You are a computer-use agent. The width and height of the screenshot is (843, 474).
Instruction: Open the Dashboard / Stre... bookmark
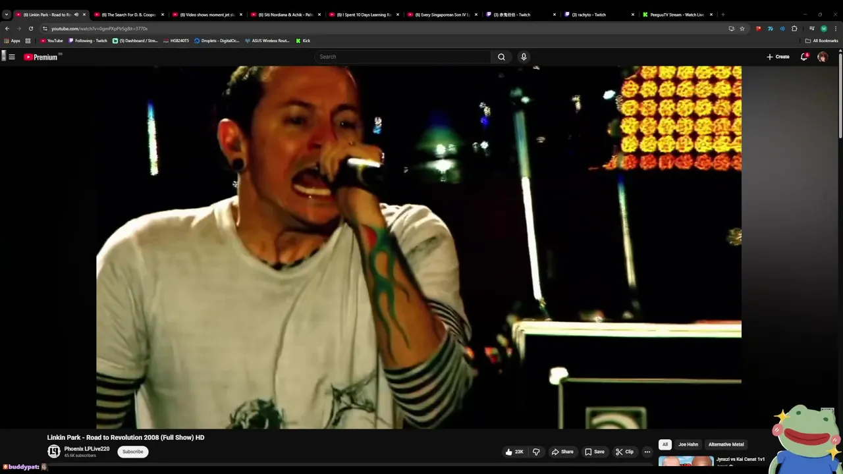[x=135, y=41]
